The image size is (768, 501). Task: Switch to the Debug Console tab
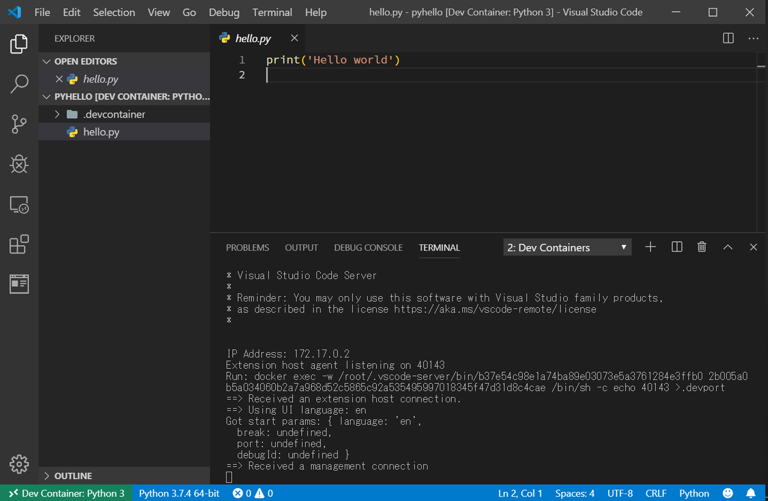369,247
